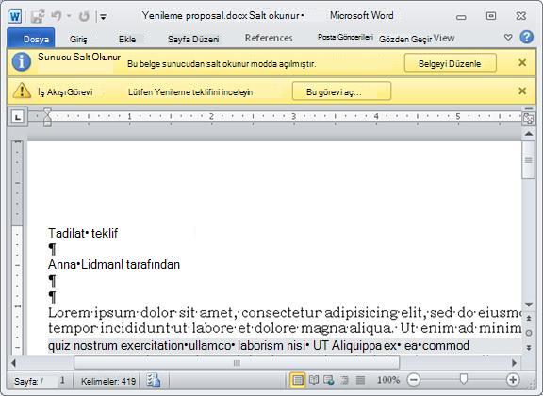This screenshot has height=396, width=543.
Task: Click the horizontal scrollbar thumb
Action: point(237,363)
